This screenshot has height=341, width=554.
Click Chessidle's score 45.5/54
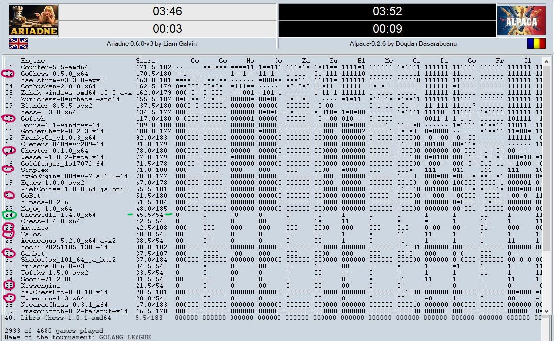pyautogui.click(x=149, y=215)
